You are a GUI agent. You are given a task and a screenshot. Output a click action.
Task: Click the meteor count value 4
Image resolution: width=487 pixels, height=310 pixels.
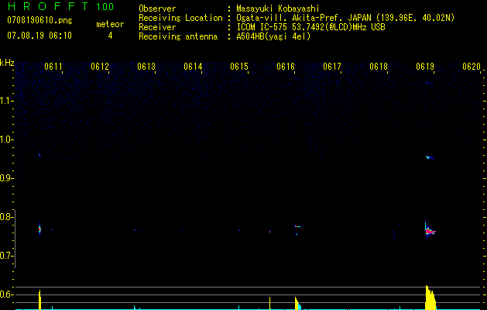[110, 36]
